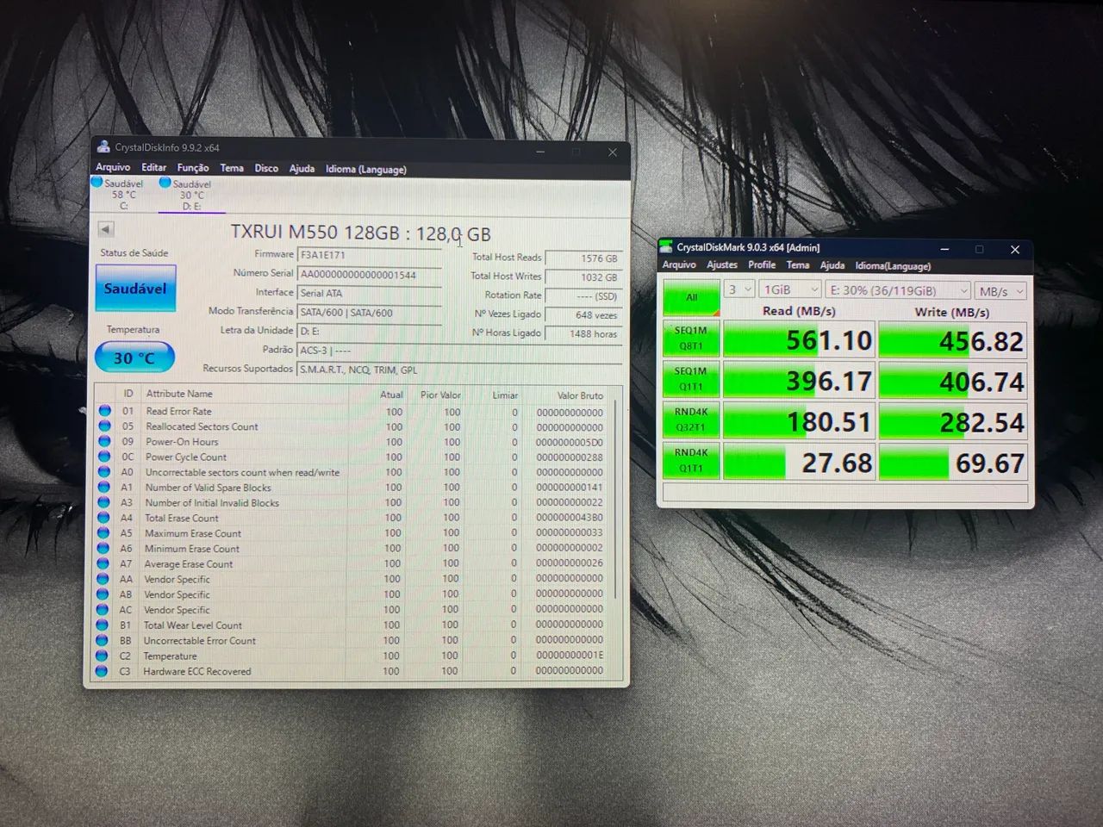The image size is (1103, 827).
Task: Click the Saudável health status button
Action: point(135,288)
